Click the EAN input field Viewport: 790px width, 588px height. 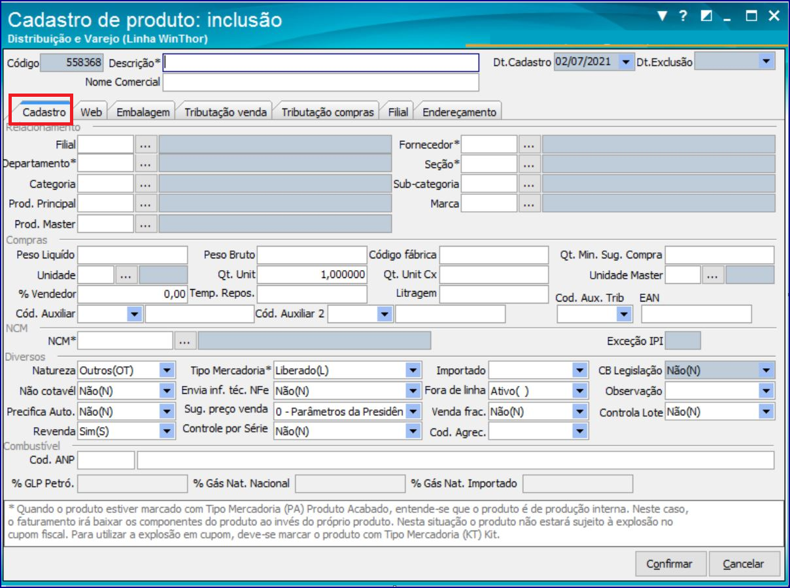(x=696, y=315)
